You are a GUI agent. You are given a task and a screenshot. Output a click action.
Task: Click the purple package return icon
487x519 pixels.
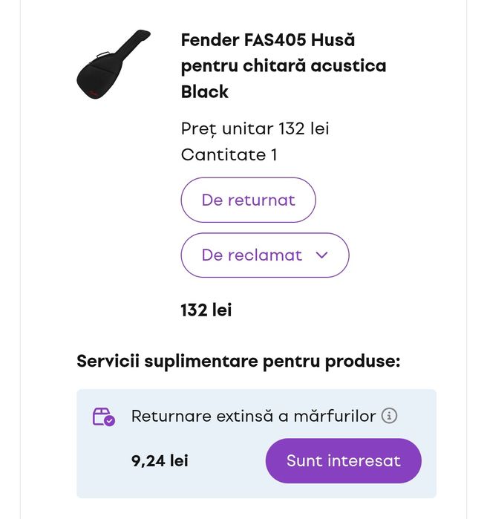[x=103, y=417]
